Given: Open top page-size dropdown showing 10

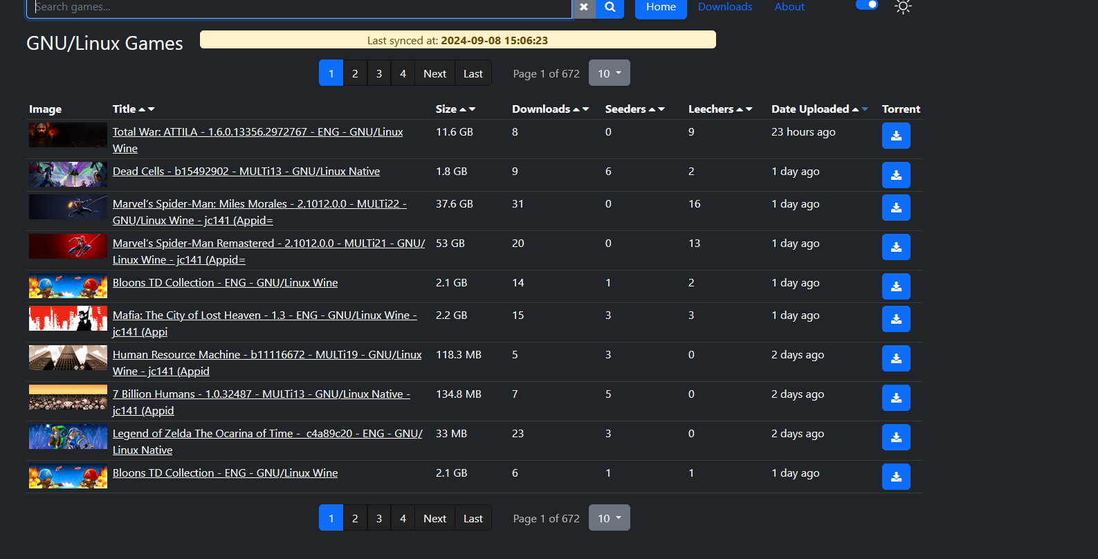Looking at the screenshot, I should coord(610,73).
